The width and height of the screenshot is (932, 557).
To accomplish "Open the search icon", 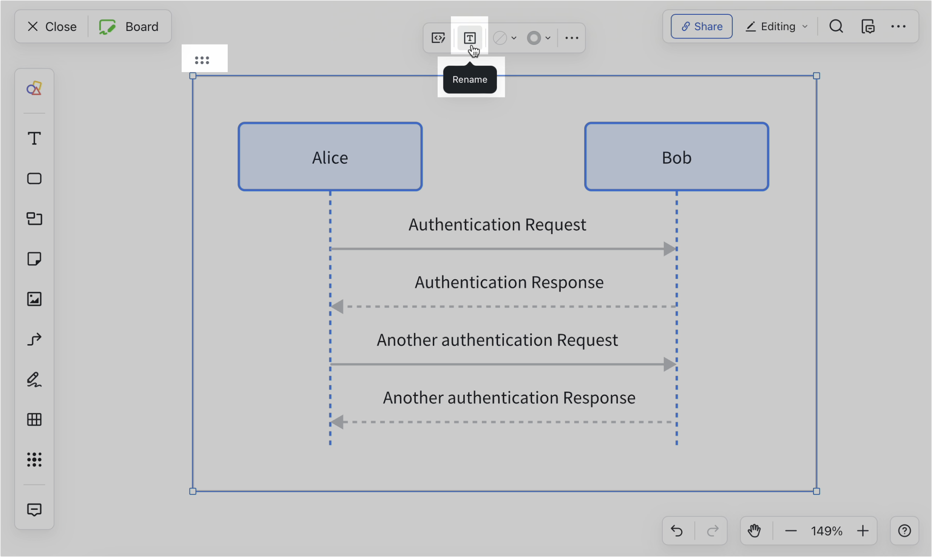I will [x=836, y=26].
